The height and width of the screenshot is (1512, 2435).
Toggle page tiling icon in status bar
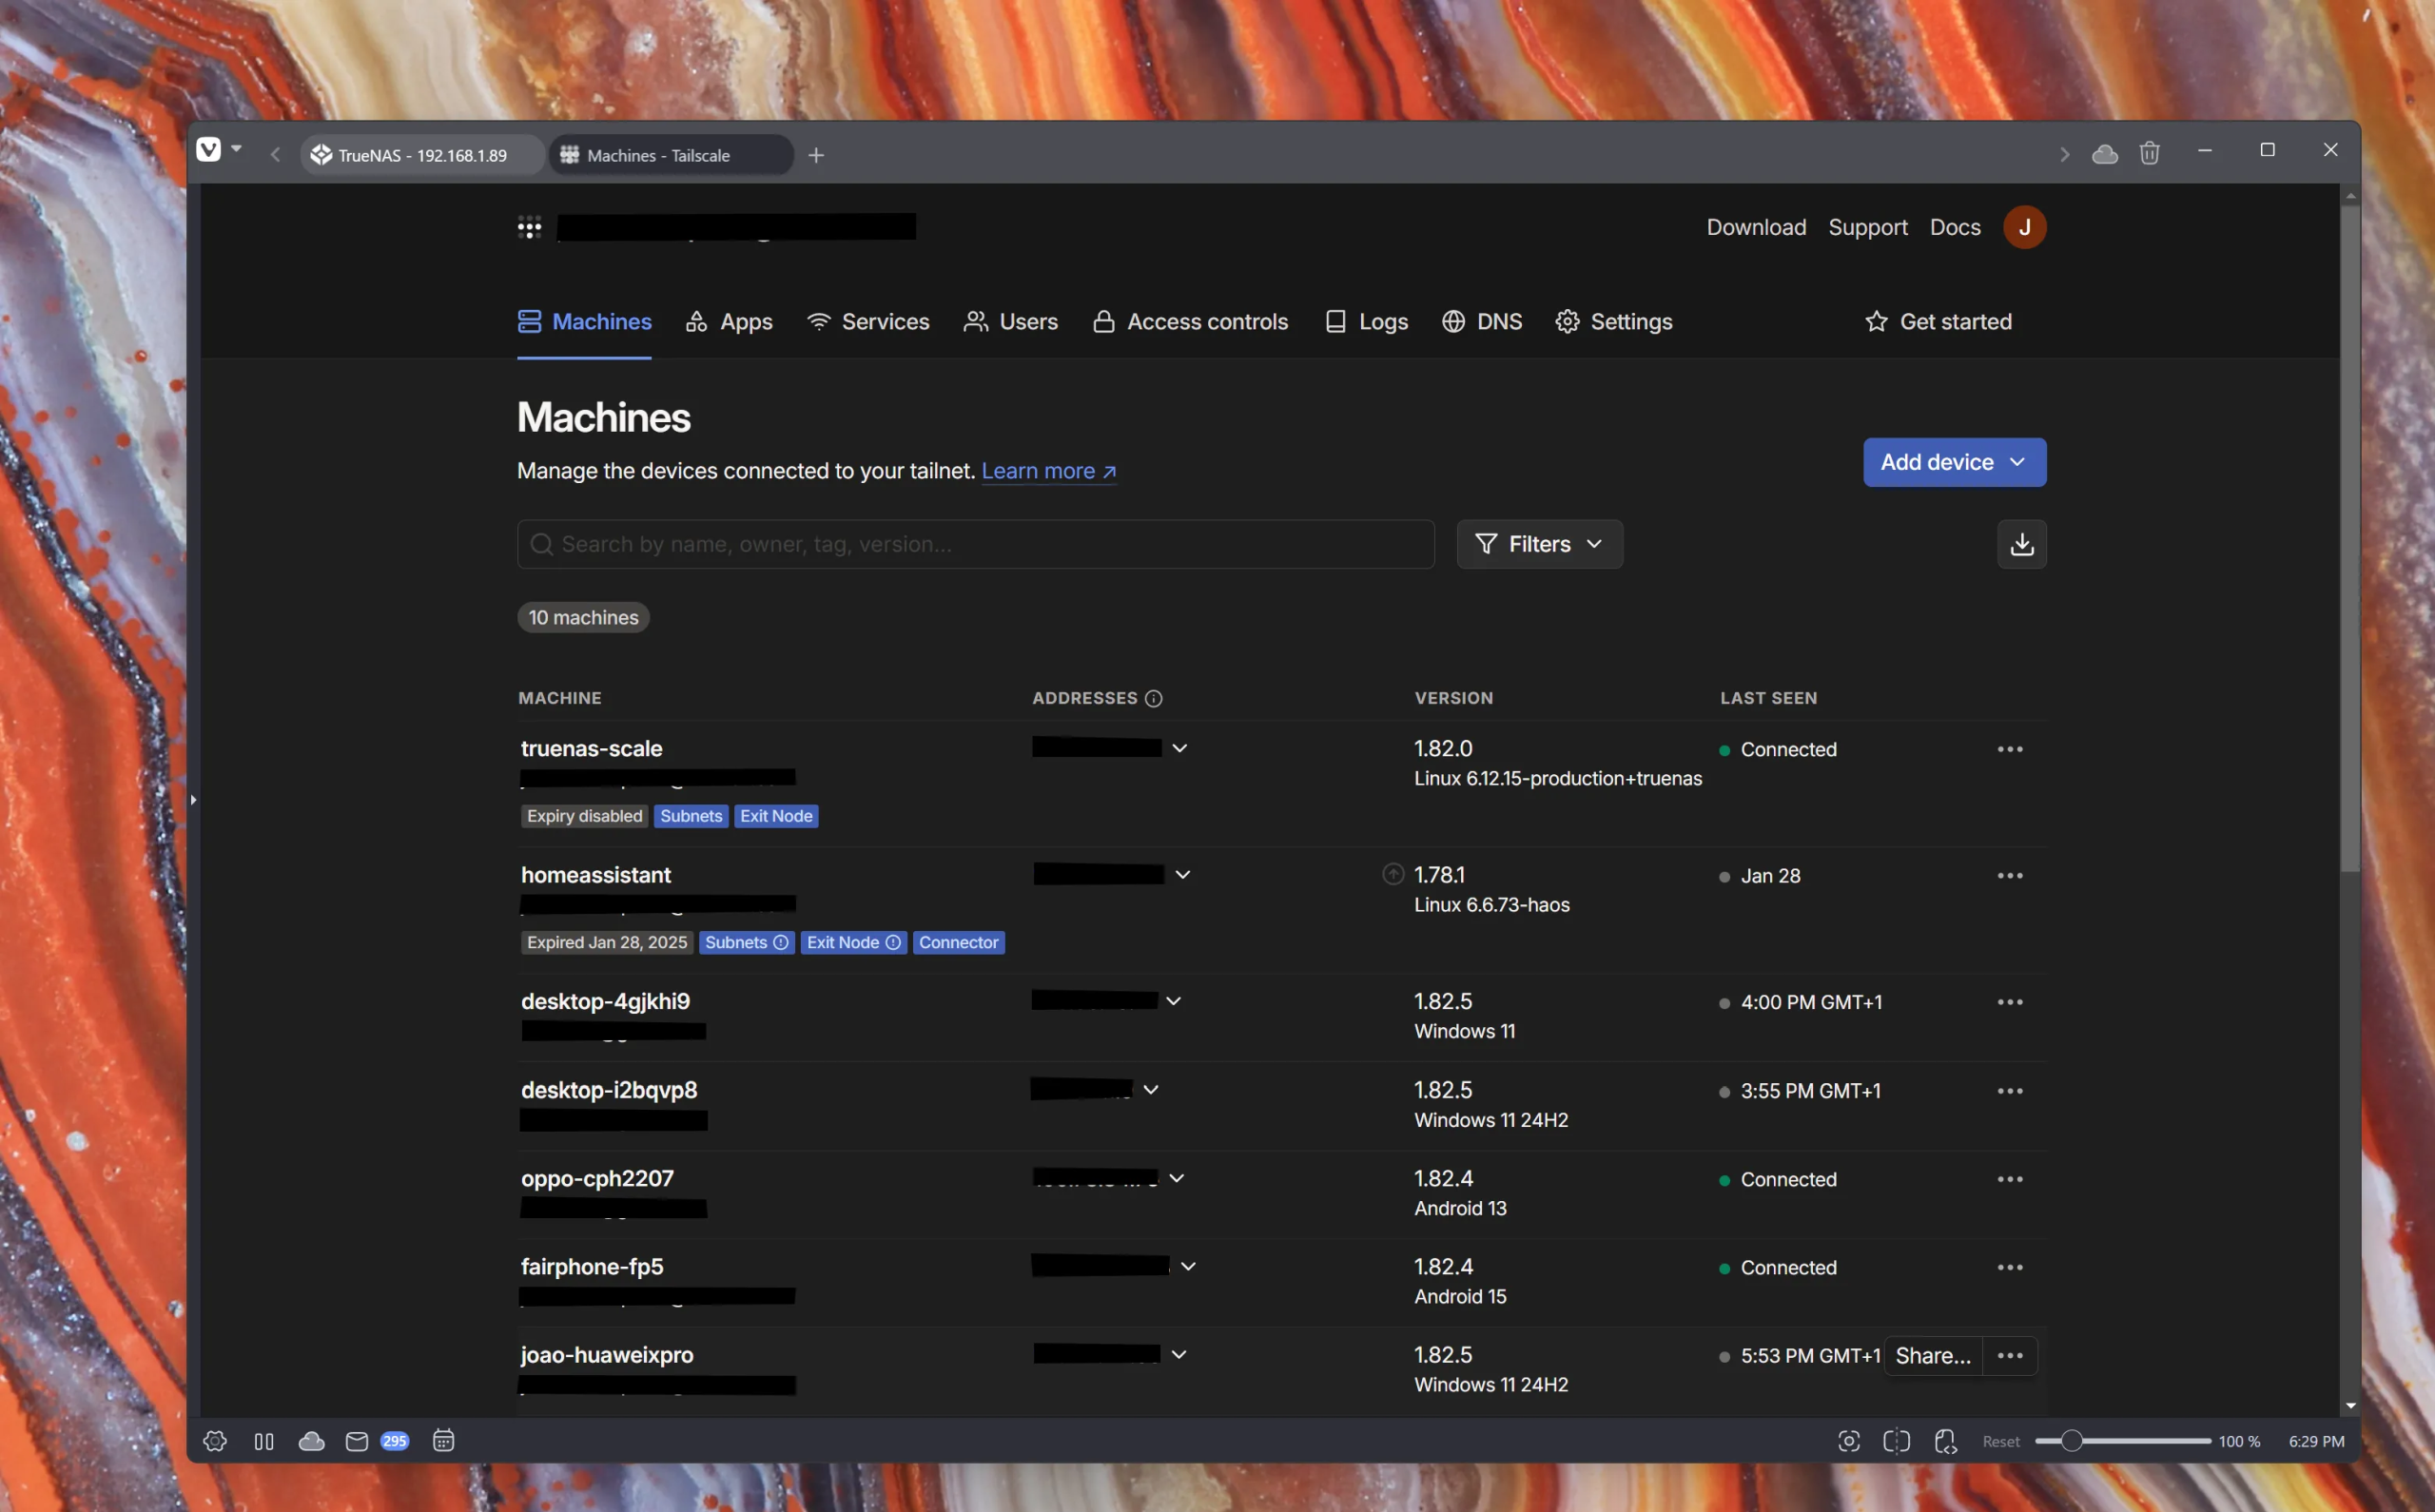pyautogui.click(x=1896, y=1441)
